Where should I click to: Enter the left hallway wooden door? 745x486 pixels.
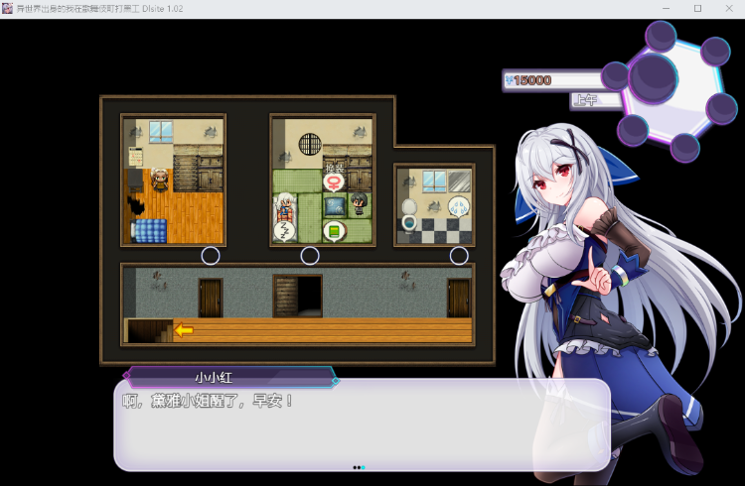click(x=211, y=298)
